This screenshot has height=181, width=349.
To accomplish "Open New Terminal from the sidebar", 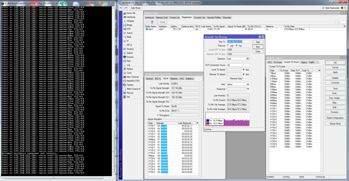I will pyautogui.click(x=133, y=77).
